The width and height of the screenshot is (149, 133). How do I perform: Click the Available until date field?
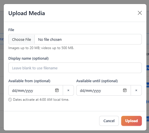[x=103, y=90]
